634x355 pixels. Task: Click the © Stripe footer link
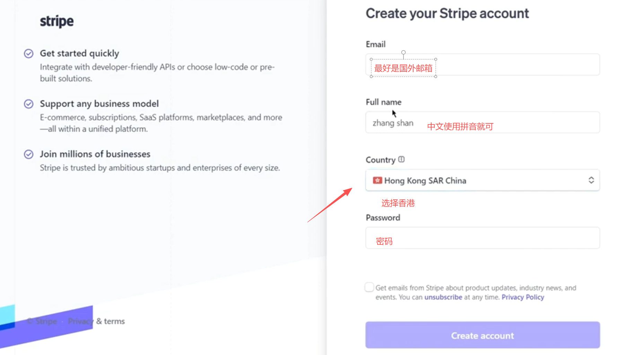[x=42, y=321]
